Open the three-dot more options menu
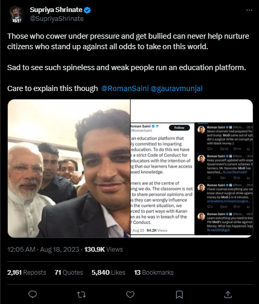The height and width of the screenshot is (304, 259). pos(249,10)
